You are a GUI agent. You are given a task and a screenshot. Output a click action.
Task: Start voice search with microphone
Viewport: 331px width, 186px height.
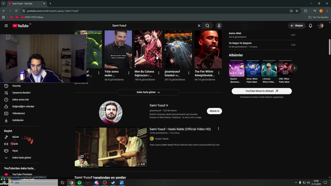[x=219, y=26]
